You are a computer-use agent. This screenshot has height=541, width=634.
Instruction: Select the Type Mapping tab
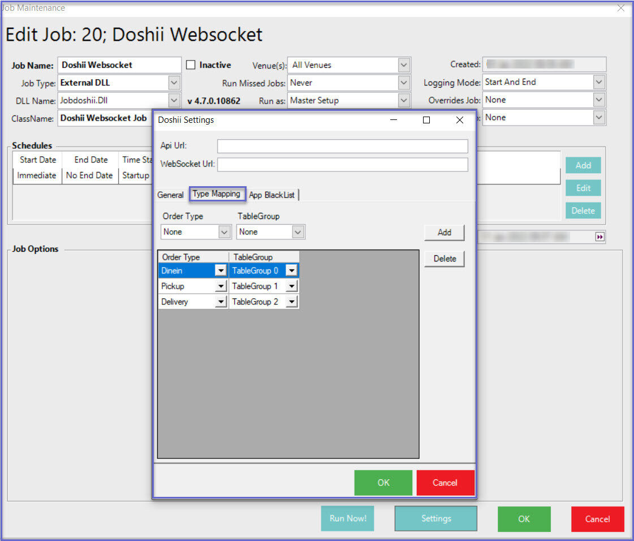[217, 194]
